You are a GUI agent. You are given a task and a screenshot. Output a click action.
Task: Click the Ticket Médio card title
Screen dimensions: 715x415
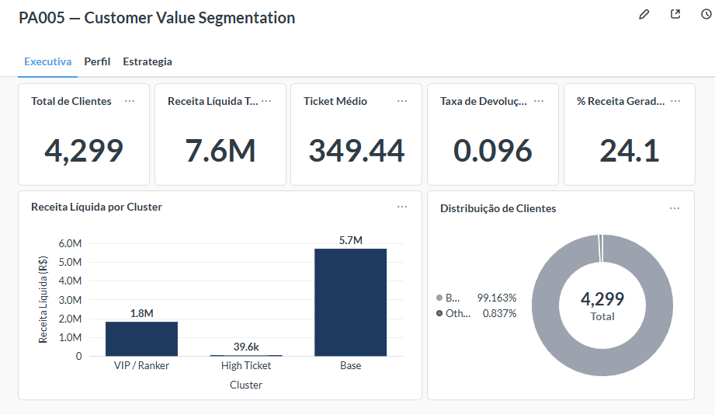(335, 101)
